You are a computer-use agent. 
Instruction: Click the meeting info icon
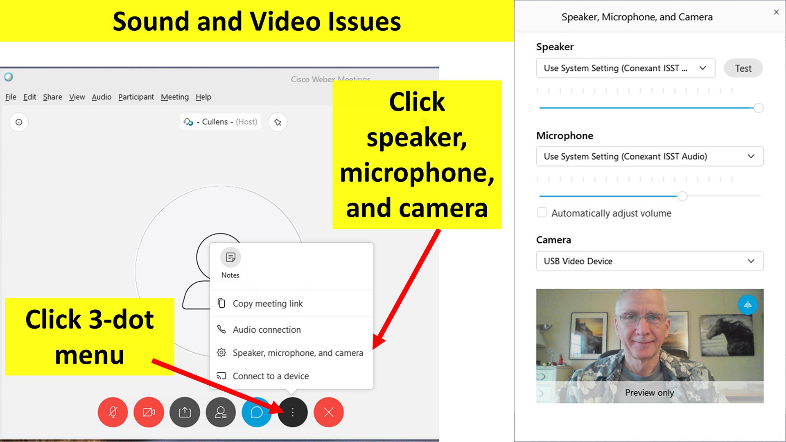[x=19, y=122]
